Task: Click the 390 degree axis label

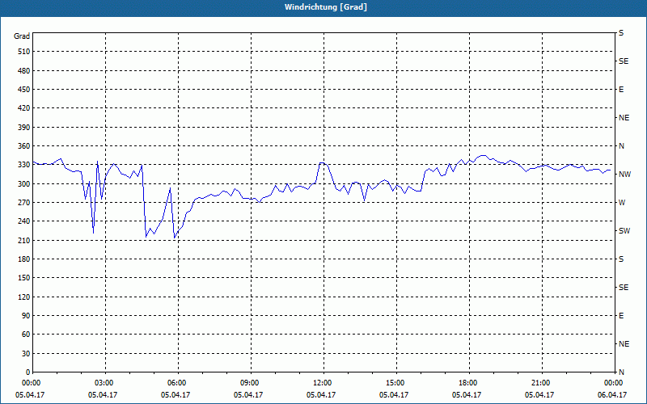Action: pyautogui.click(x=24, y=128)
